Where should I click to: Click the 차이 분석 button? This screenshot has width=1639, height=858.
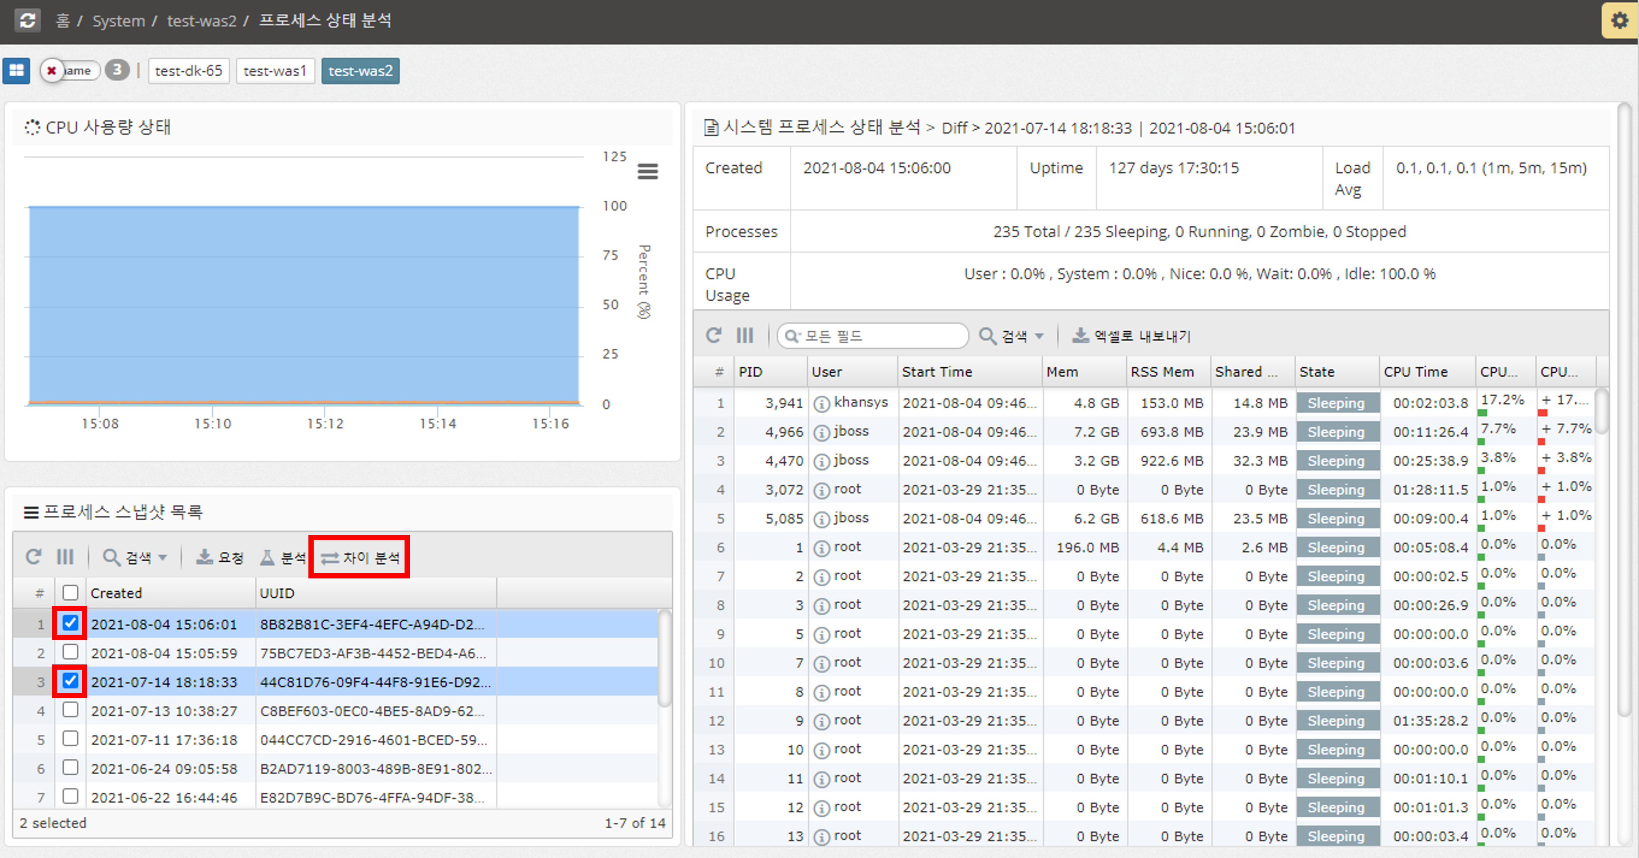359,558
